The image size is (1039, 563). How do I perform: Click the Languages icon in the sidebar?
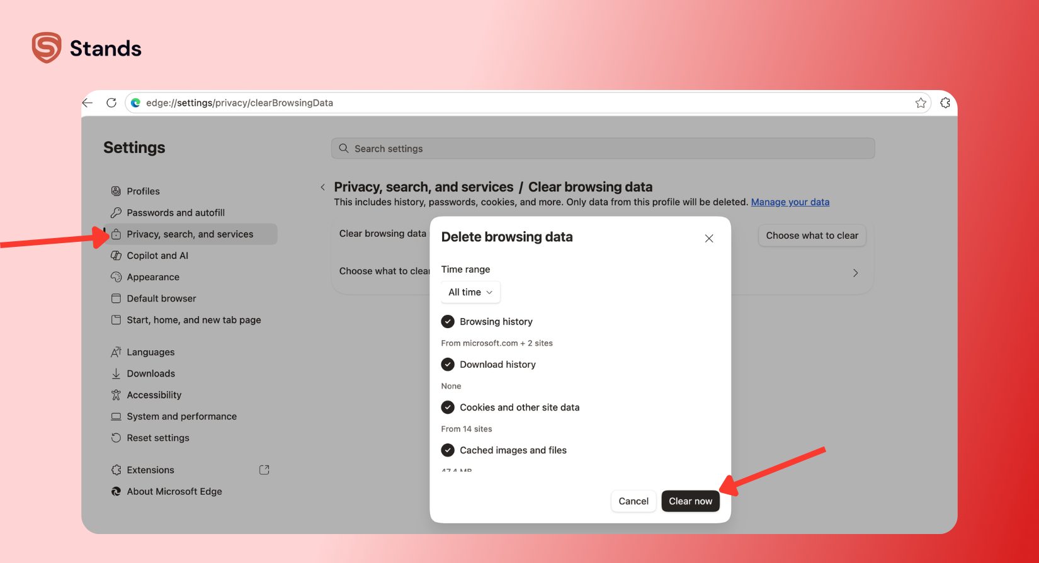pyautogui.click(x=116, y=352)
